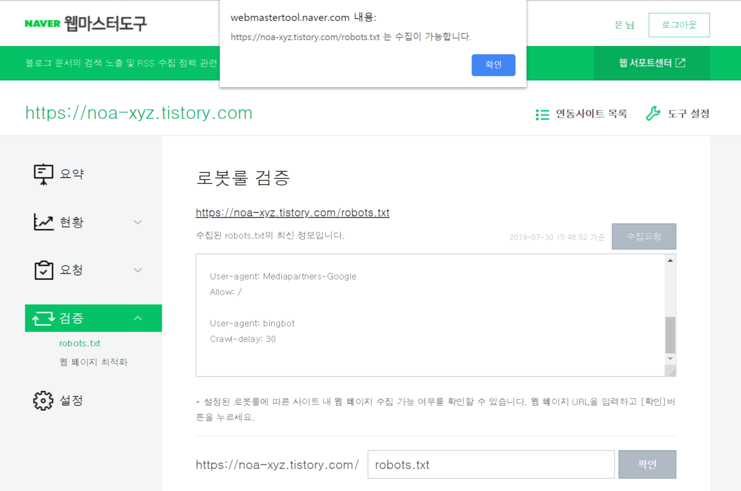Click the text area resize handle
The image size is (741, 491).
click(672, 372)
